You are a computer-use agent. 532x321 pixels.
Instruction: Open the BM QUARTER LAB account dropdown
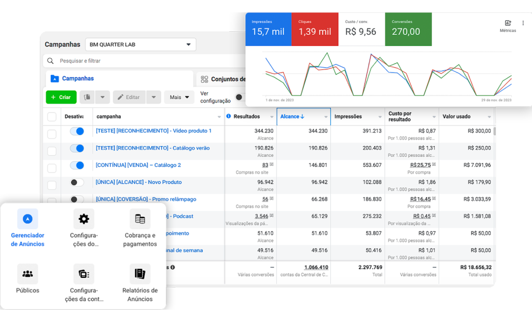click(140, 45)
